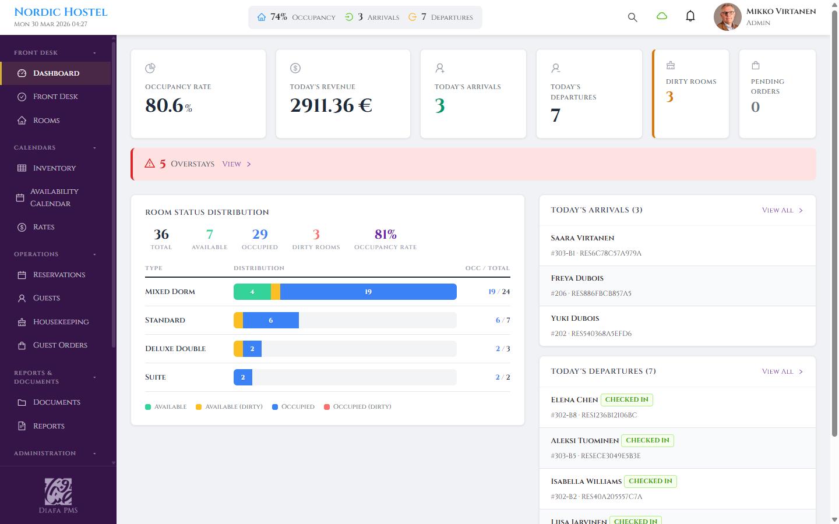The image size is (839, 524).
Task: Open the Reservations sidebar item
Action: pos(59,275)
